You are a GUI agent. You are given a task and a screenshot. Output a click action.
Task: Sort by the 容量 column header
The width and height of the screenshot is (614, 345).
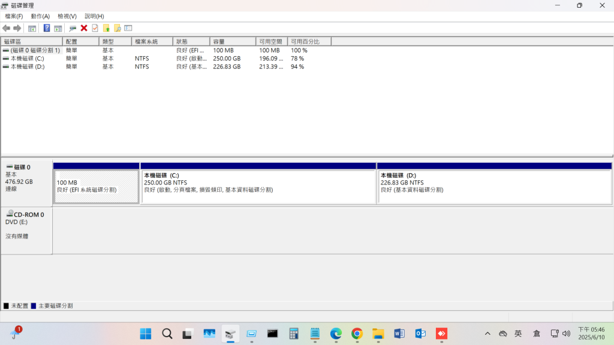(x=233, y=41)
